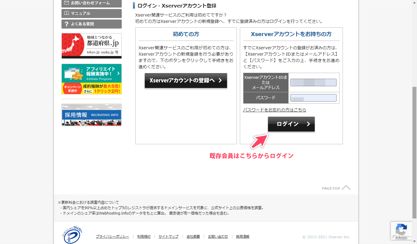Open the 都道府県.jp banner
The image size is (417, 244).
(92, 46)
